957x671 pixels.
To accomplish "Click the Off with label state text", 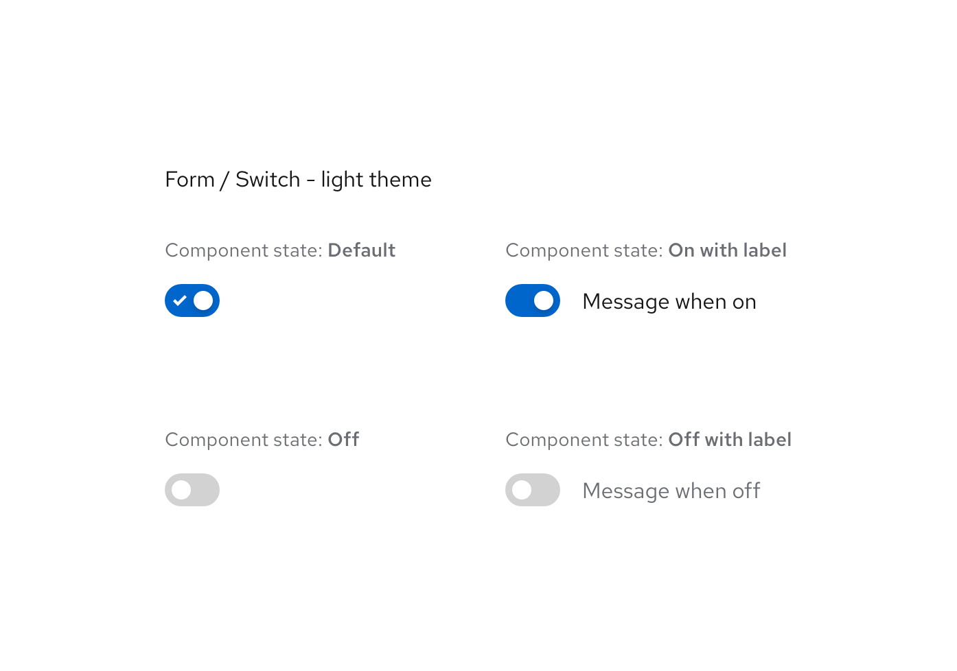I will (730, 440).
